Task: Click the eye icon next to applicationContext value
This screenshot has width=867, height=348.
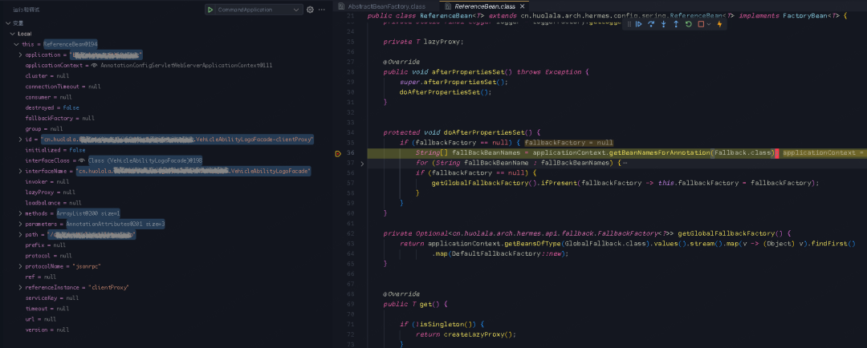Action: coord(95,65)
